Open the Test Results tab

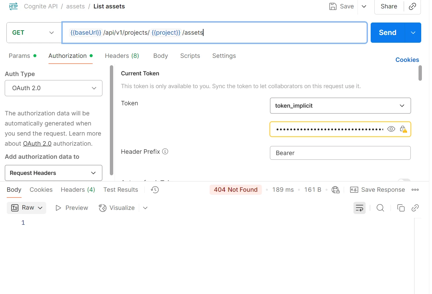(x=121, y=190)
